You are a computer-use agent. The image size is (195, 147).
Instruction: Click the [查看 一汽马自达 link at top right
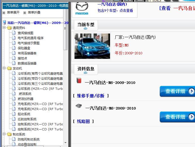pos(177,8)
